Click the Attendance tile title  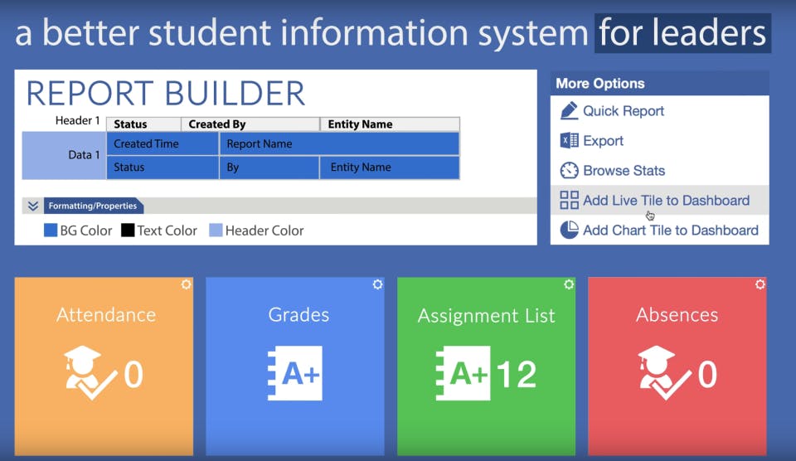[106, 315]
